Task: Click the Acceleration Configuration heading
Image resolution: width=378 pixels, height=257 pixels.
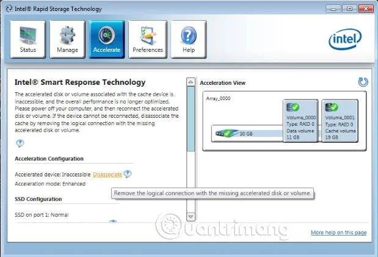Action: (49, 159)
